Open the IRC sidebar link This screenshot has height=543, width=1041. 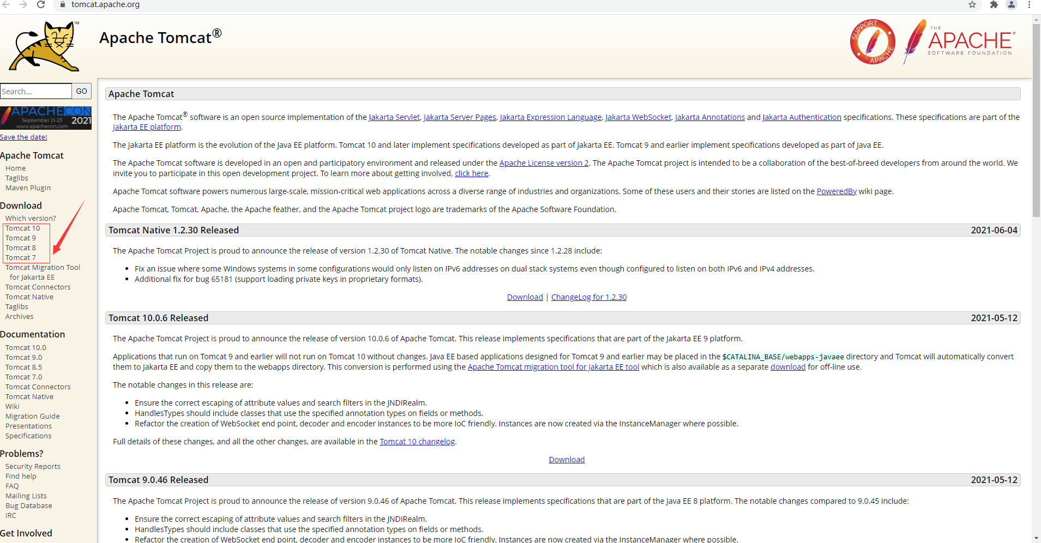click(x=11, y=516)
